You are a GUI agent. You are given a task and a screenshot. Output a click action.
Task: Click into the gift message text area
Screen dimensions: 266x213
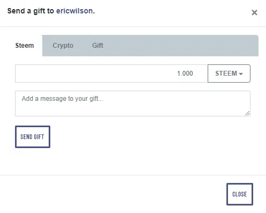[x=133, y=104]
